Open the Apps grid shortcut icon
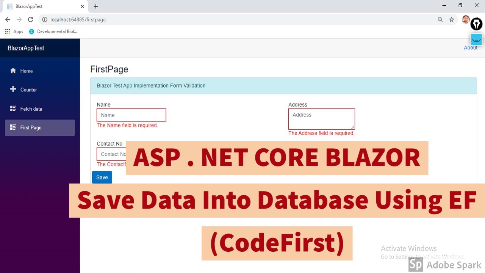The width and height of the screenshot is (485, 273). pos(8,31)
